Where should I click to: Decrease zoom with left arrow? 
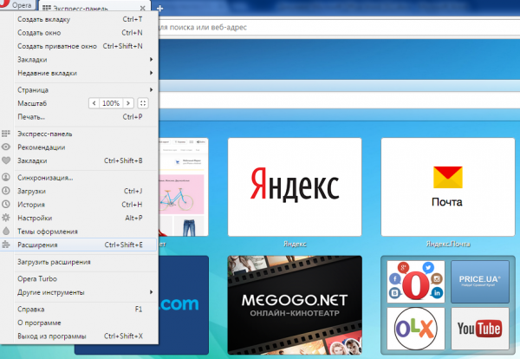coord(94,103)
